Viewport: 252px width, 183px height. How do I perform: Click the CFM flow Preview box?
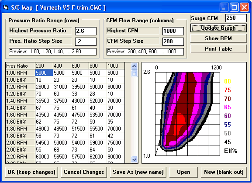[x=145, y=52]
